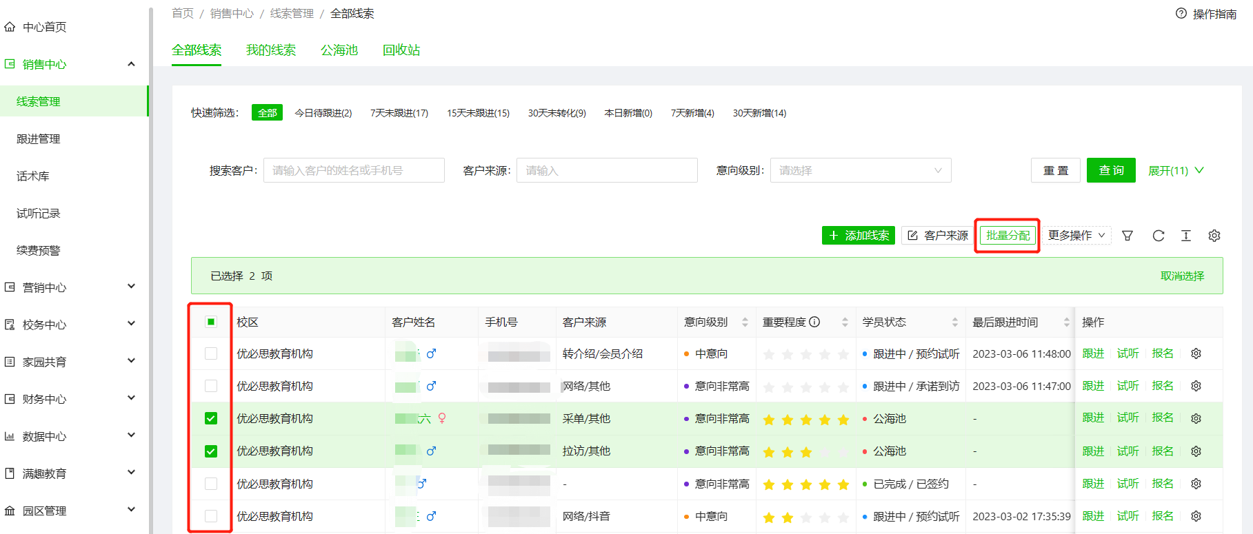Click the filter funnel icon in toolbar
This screenshot has height=534, width=1253.
(1127, 236)
